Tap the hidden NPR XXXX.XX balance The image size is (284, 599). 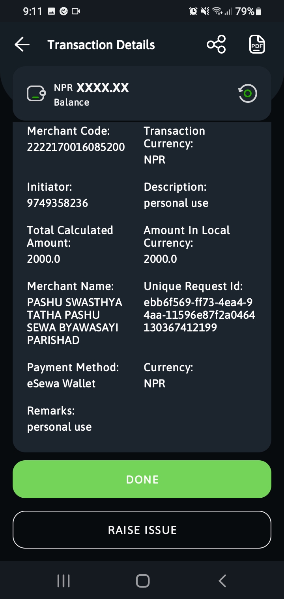coord(92,87)
